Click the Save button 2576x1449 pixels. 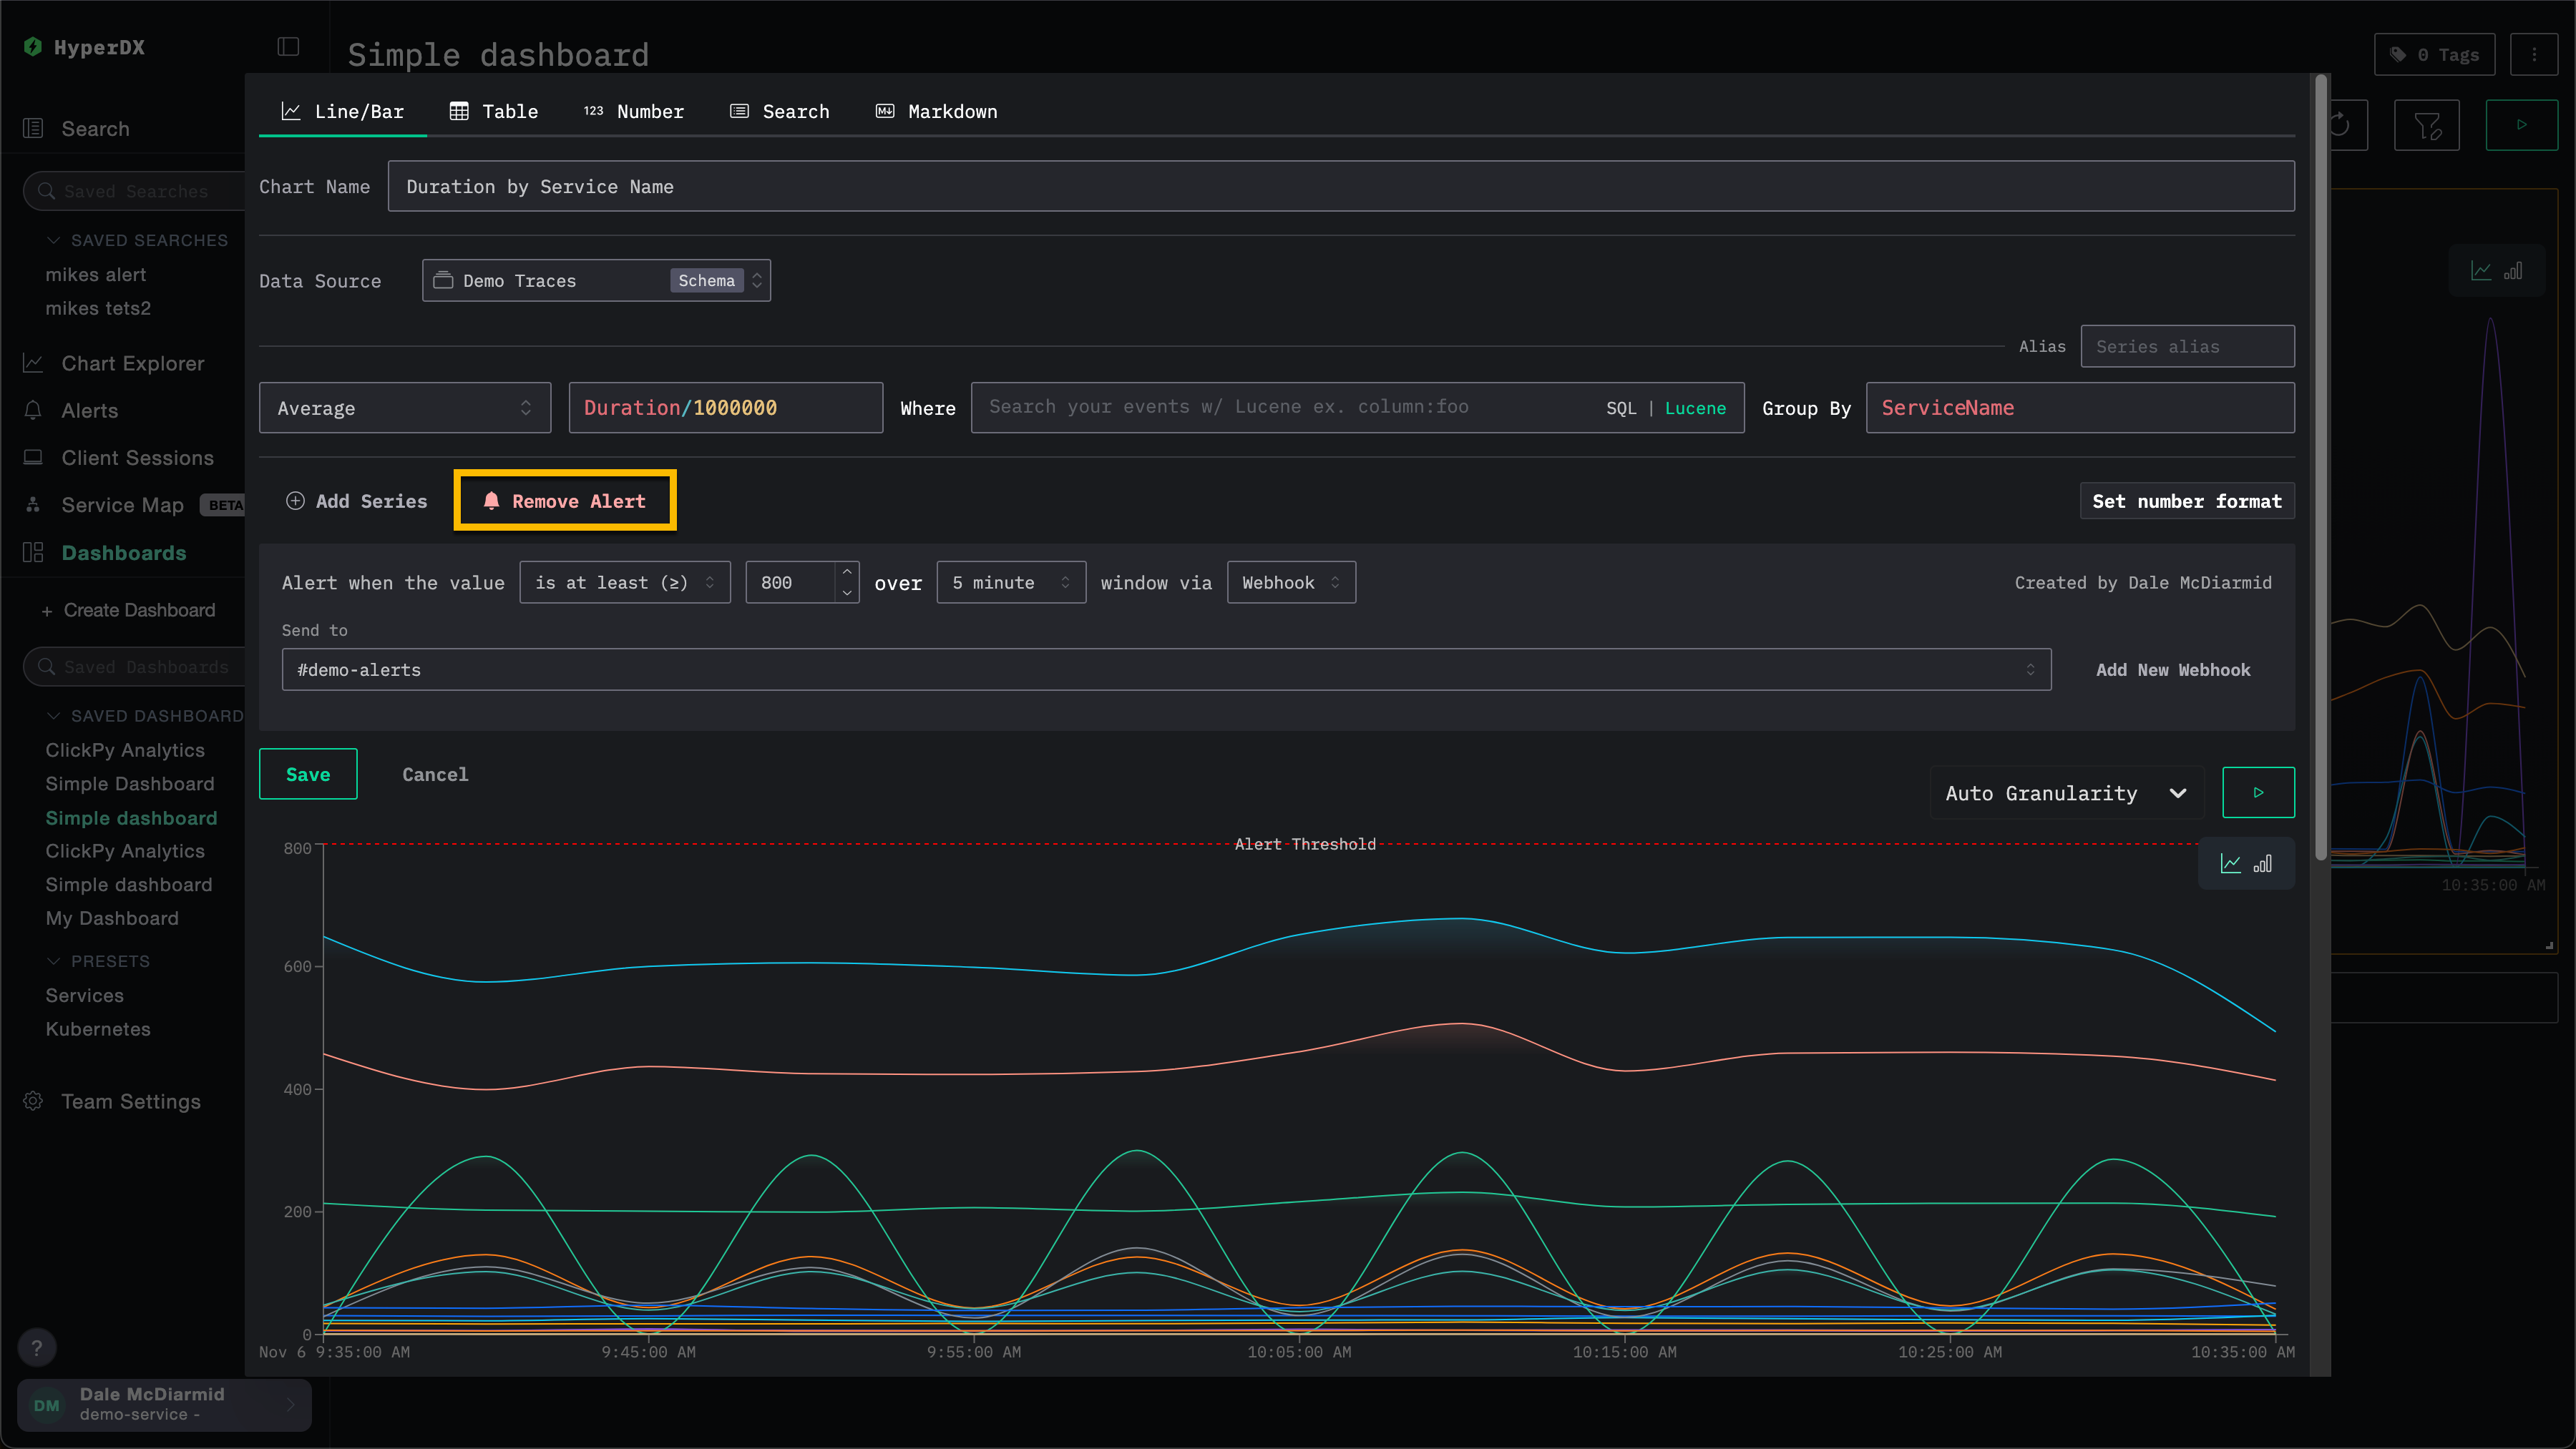coord(307,773)
